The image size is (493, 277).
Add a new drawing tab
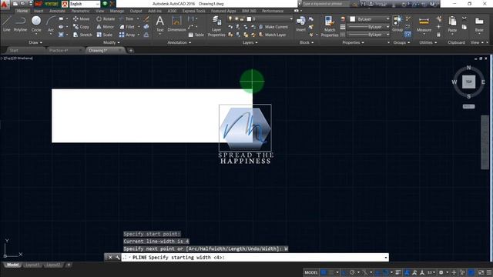click(131, 50)
